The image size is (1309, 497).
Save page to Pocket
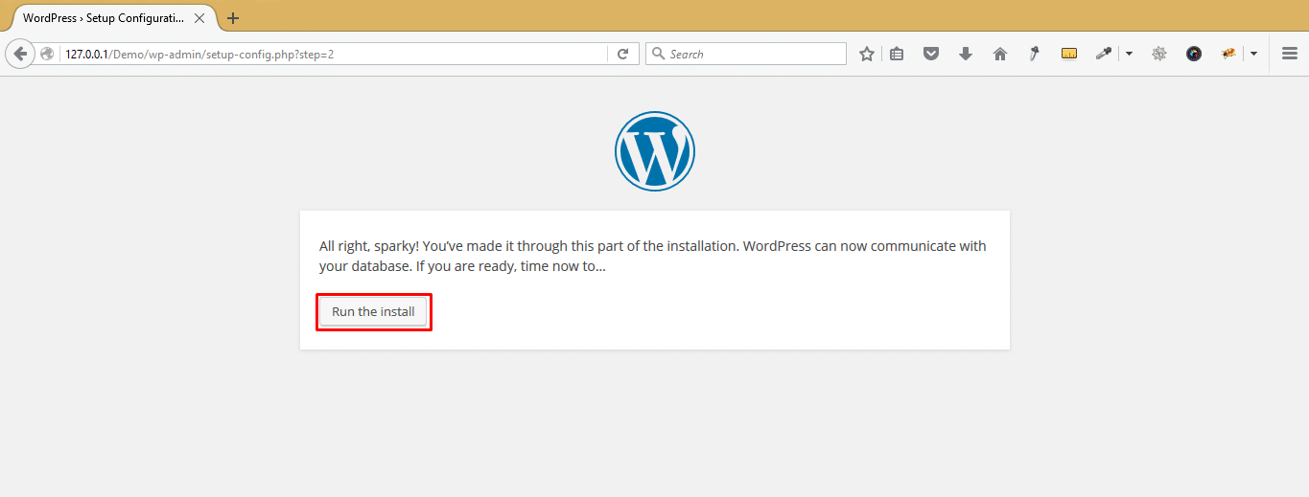[931, 55]
